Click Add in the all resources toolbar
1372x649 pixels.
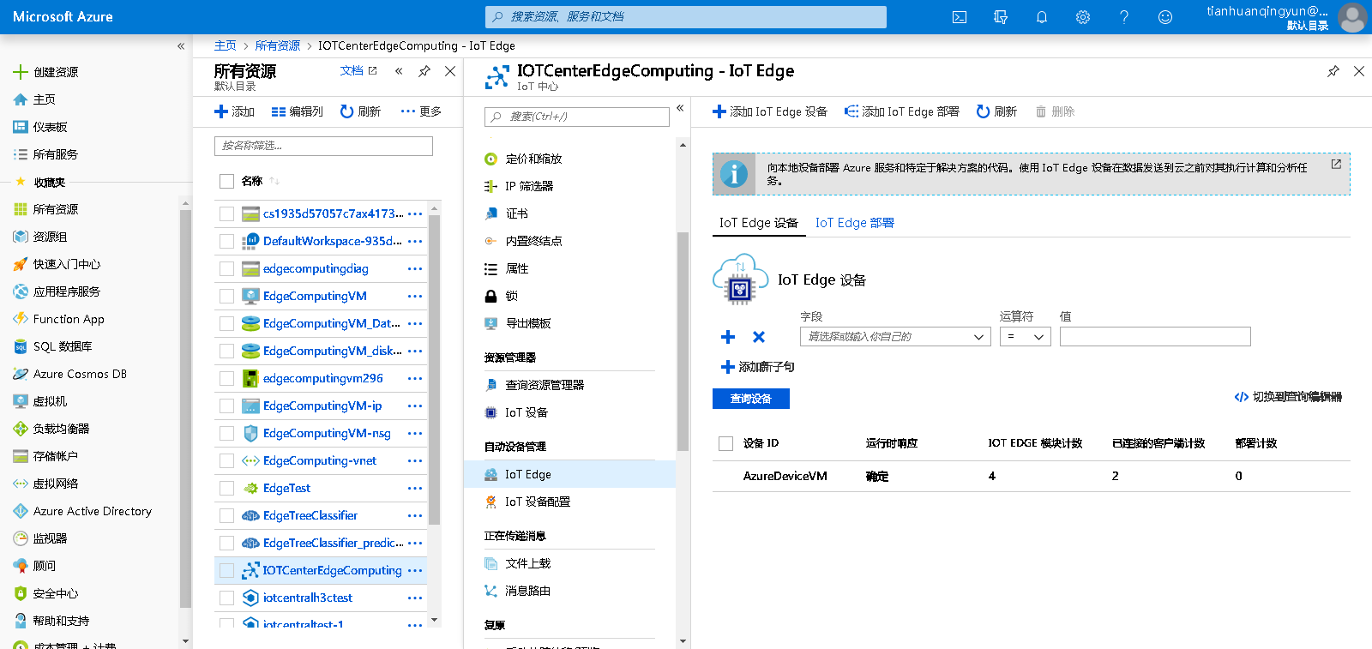[x=235, y=111]
